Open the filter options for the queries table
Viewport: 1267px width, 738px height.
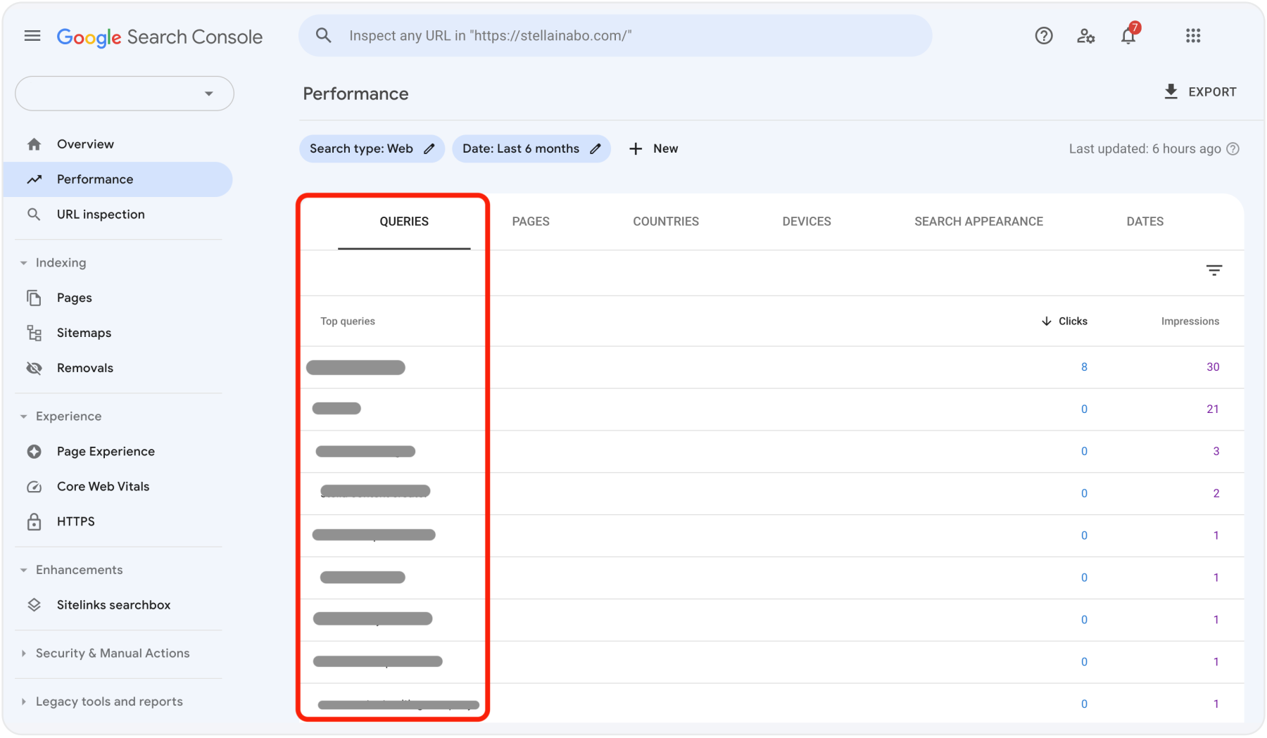1215,269
